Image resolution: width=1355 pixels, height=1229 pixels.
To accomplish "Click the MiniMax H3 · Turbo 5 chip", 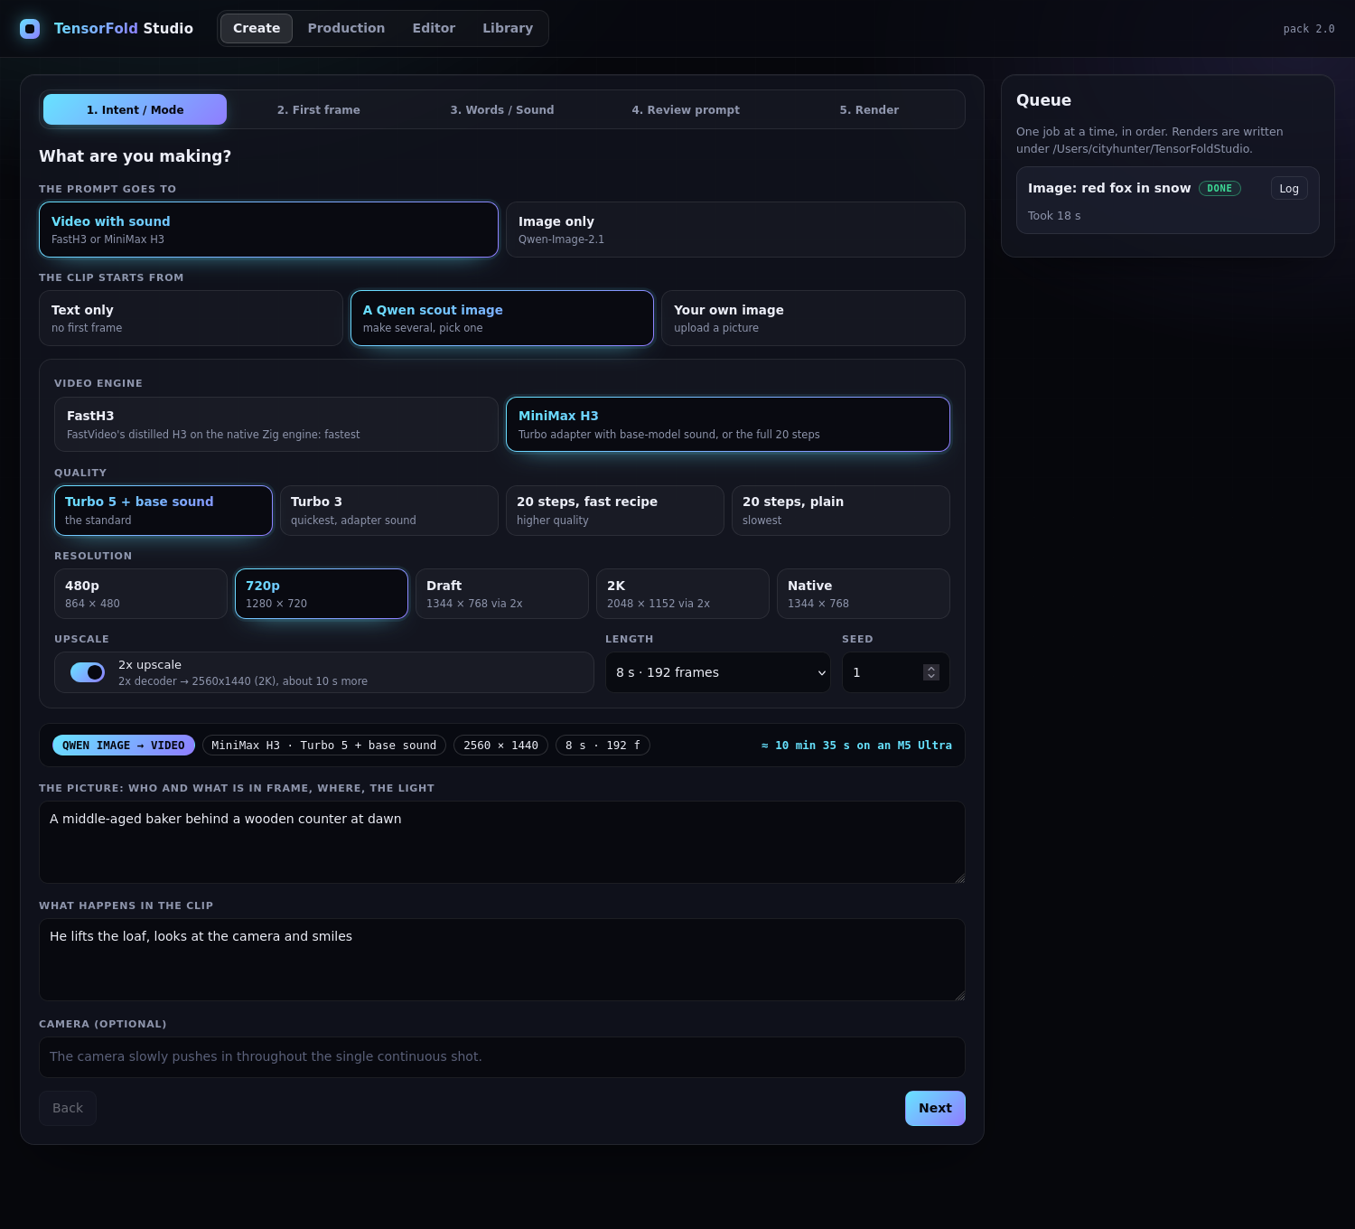I will pyautogui.click(x=324, y=746).
